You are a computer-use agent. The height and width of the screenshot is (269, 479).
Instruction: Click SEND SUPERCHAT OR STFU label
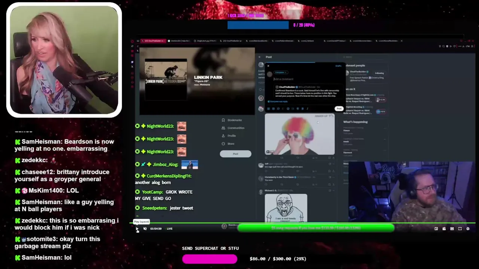tap(210, 248)
